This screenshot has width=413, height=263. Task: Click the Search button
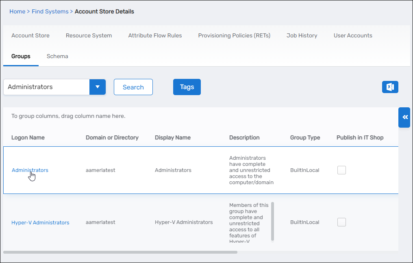click(133, 87)
